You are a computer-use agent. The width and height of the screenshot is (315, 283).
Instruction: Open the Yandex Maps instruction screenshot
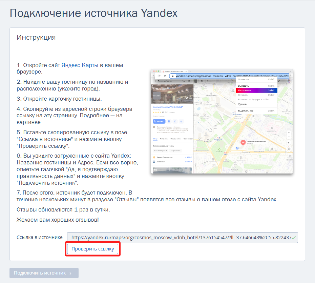point(222,121)
